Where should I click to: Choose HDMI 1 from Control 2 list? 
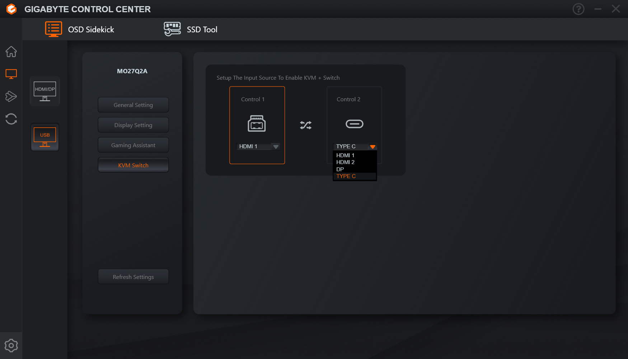(355, 155)
